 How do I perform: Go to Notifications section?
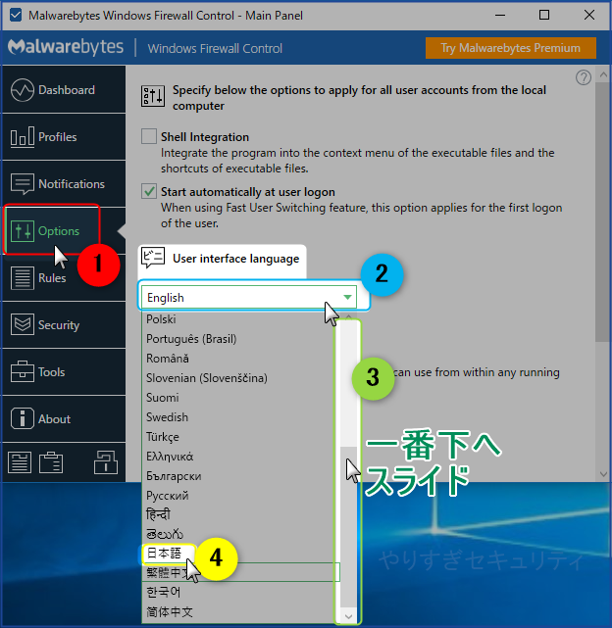coord(64,184)
